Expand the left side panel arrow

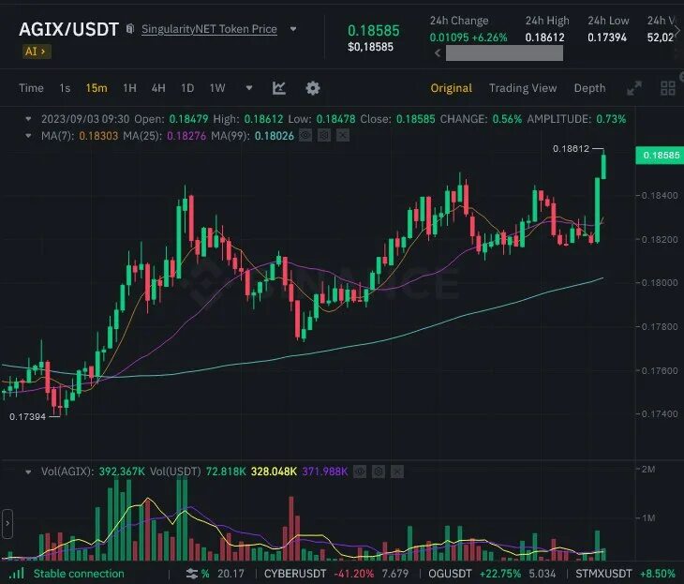7,523
